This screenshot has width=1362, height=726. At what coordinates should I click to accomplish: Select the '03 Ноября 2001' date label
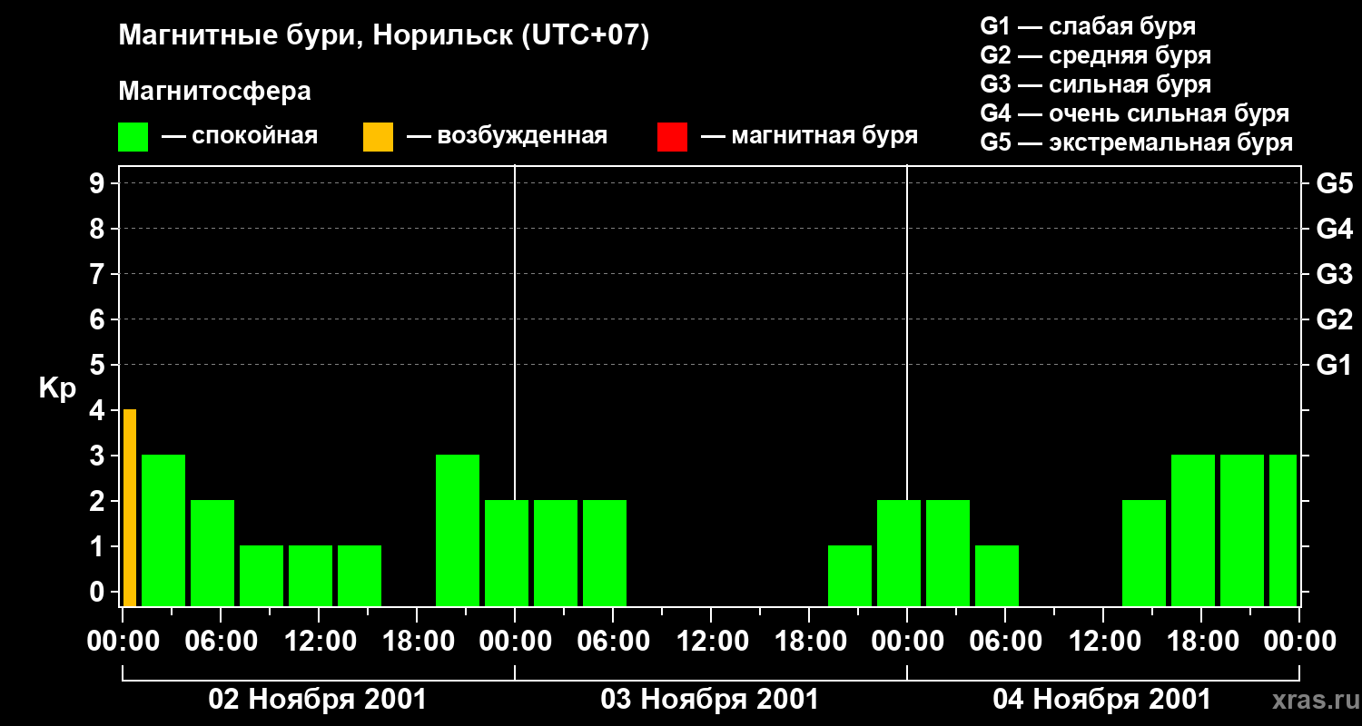pos(710,700)
